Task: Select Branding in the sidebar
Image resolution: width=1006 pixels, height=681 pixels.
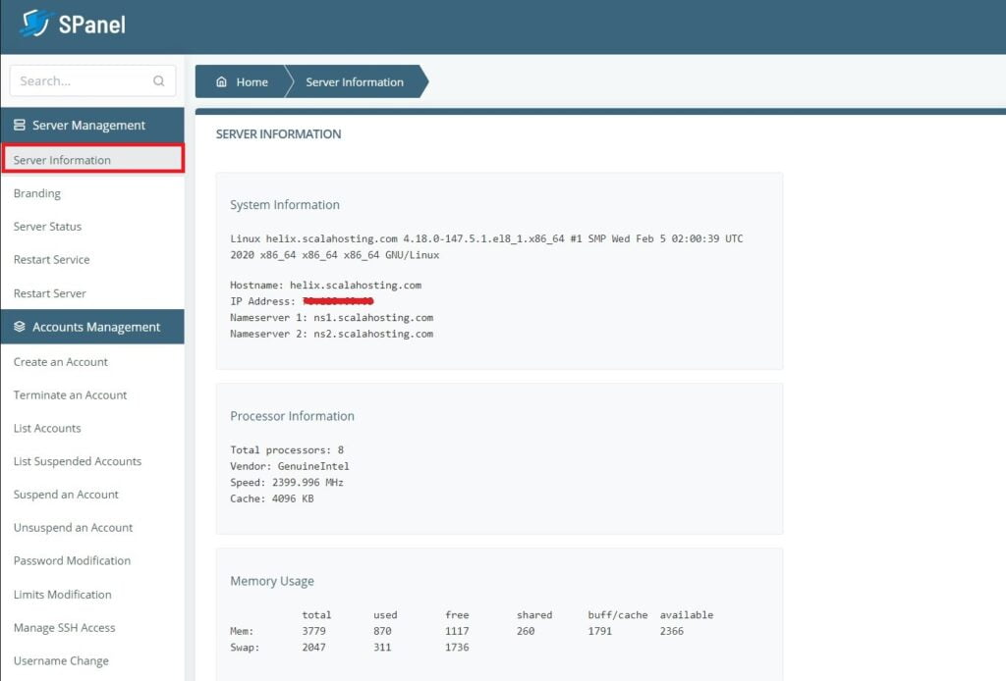Action: tap(37, 193)
